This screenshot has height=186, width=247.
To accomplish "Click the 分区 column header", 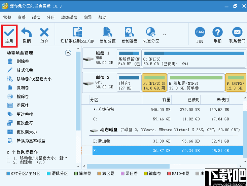I will [116, 100].
